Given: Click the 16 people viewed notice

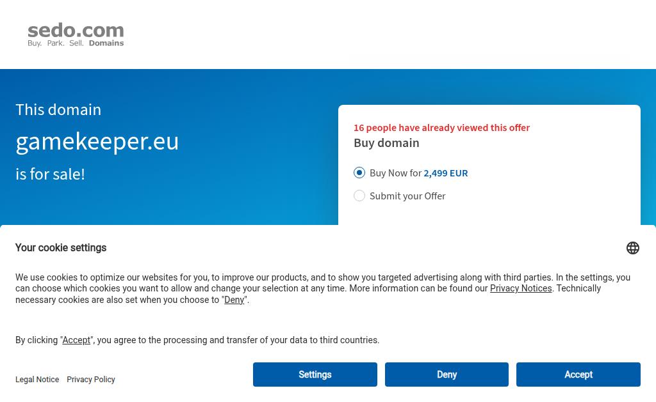Looking at the screenshot, I should click(441, 128).
